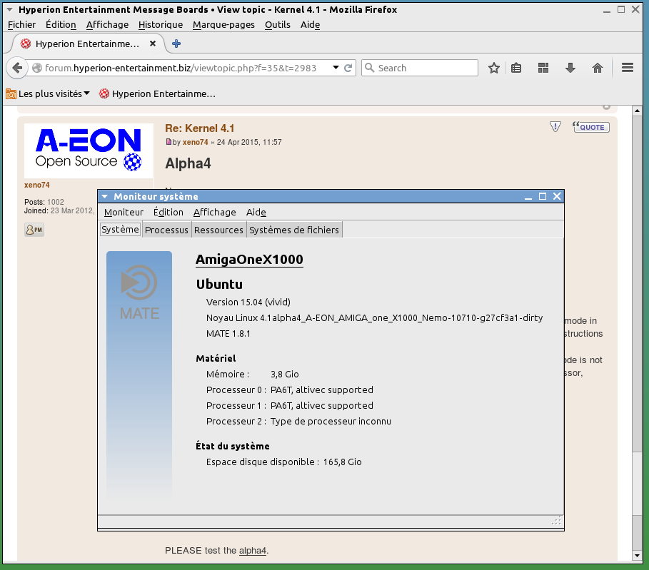649x570 pixels.
Task: Quote the post by xeno74
Action: [590, 127]
